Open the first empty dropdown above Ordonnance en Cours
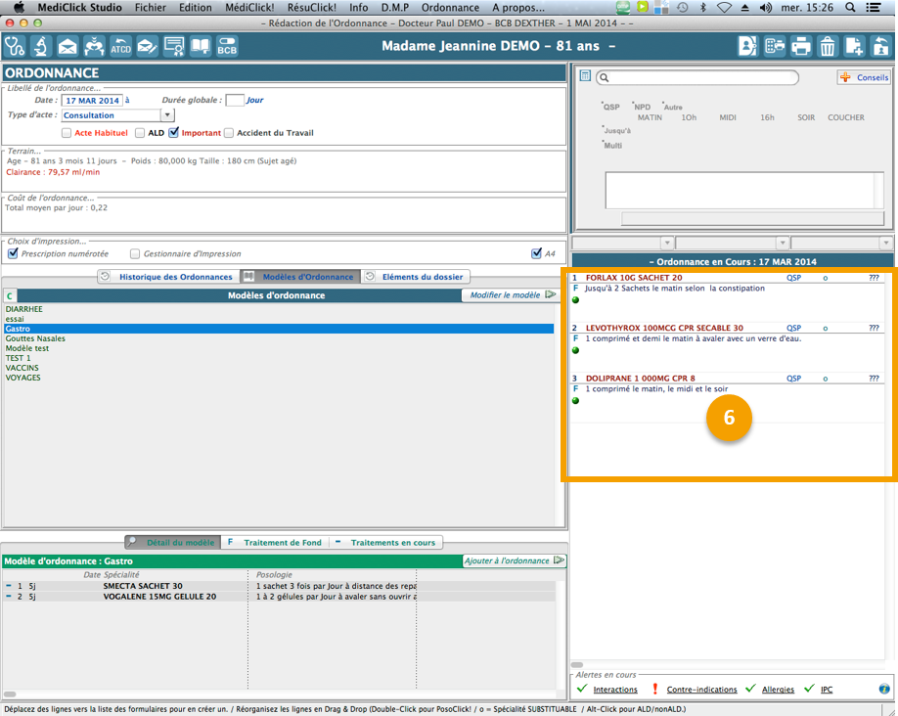This screenshot has height=716, width=898. point(622,243)
